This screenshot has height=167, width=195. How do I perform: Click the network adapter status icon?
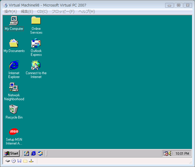pyautogui.click(x=31, y=161)
